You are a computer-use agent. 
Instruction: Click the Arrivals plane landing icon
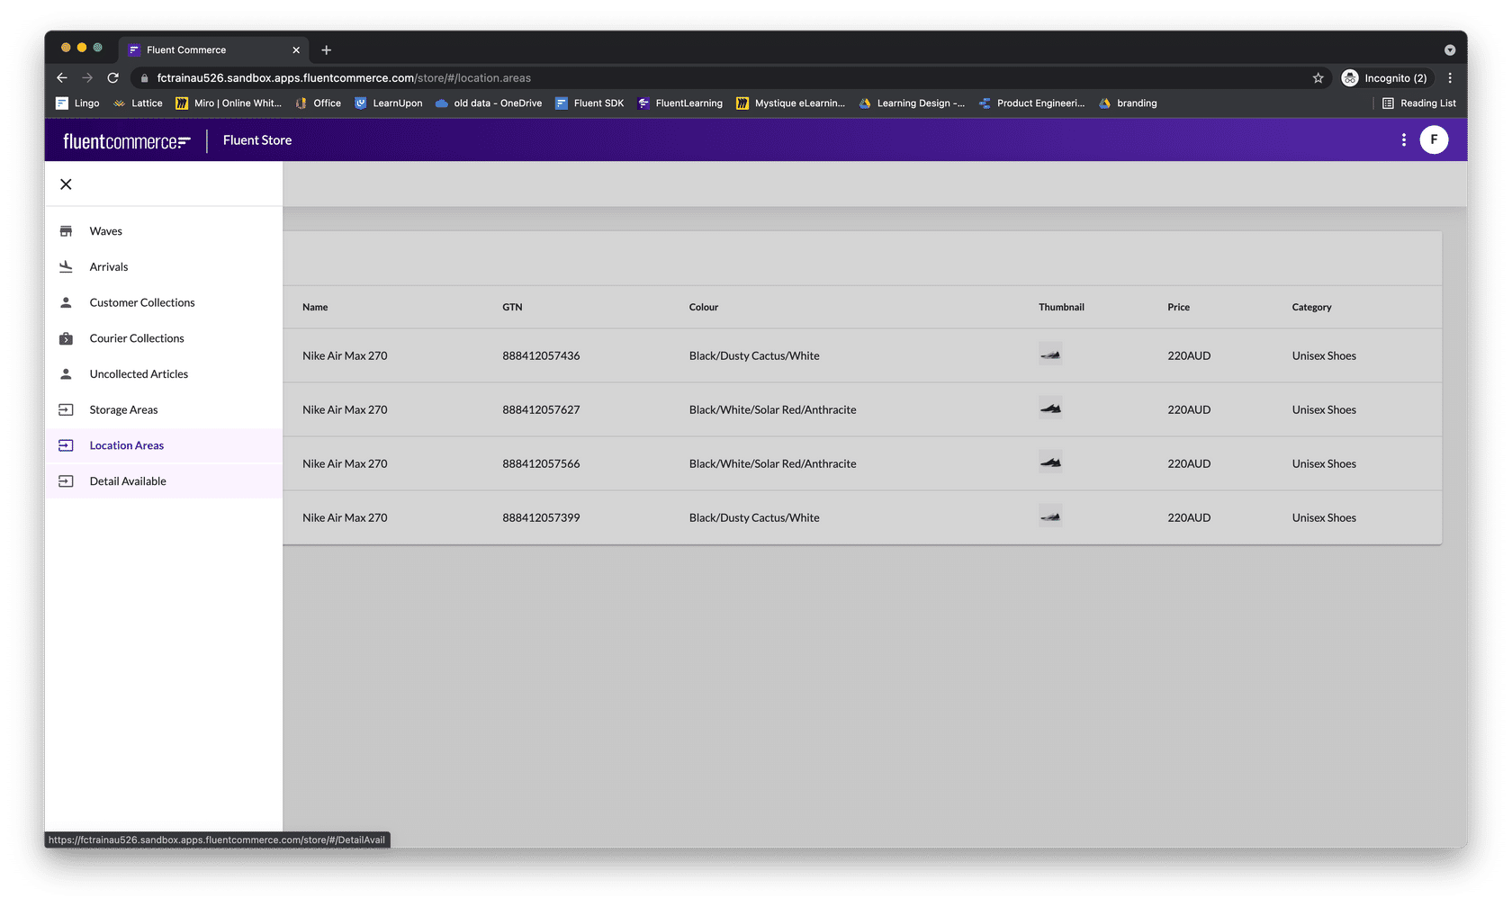click(66, 266)
